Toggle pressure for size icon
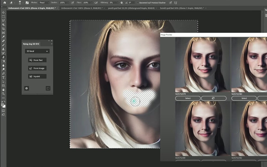Viewport: 267px width, 167px height. point(170,3)
